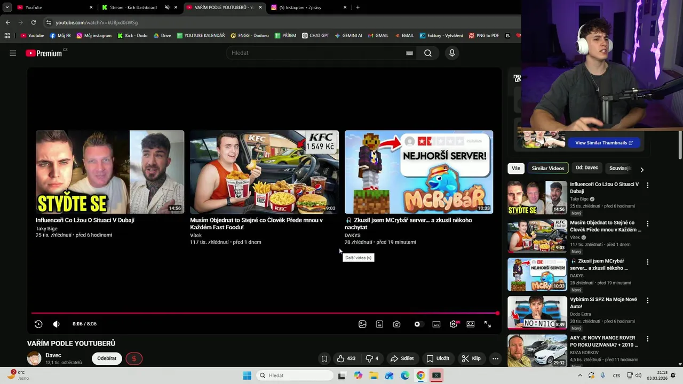Open the Kick - Dodo bookmark
Image resolution: width=683 pixels, height=384 pixels.
(132, 36)
